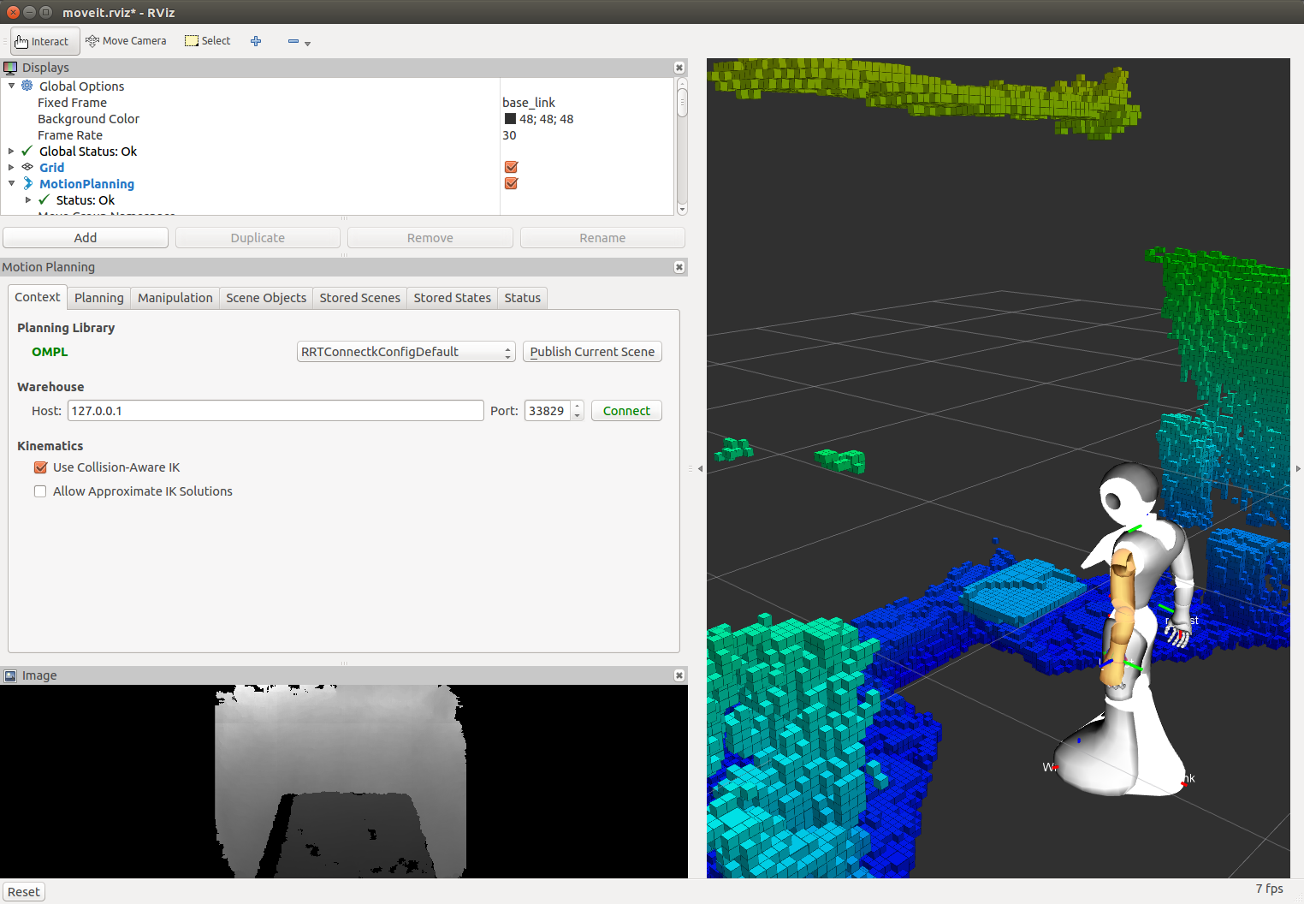This screenshot has height=904, width=1304.
Task: Click the right-edge panel expand arrow
Action: (x=1298, y=468)
